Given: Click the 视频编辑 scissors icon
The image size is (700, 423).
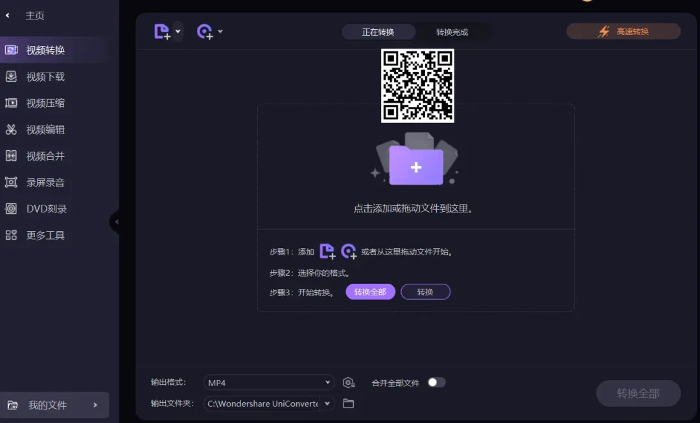Looking at the screenshot, I should (11, 130).
